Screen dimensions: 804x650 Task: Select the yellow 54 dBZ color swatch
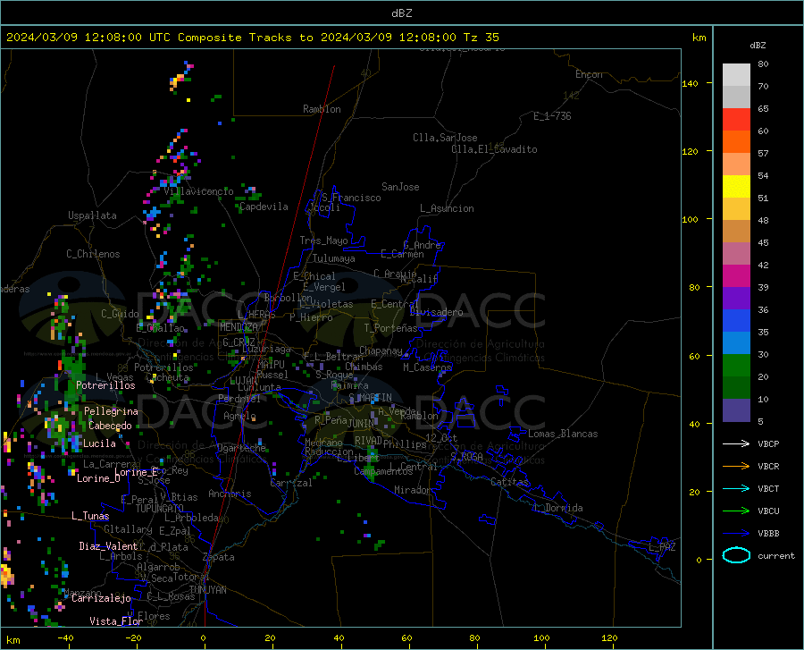tap(736, 187)
